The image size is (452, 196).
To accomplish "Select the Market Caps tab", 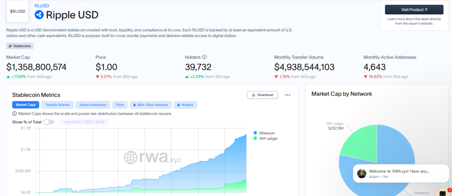I will (25, 105).
